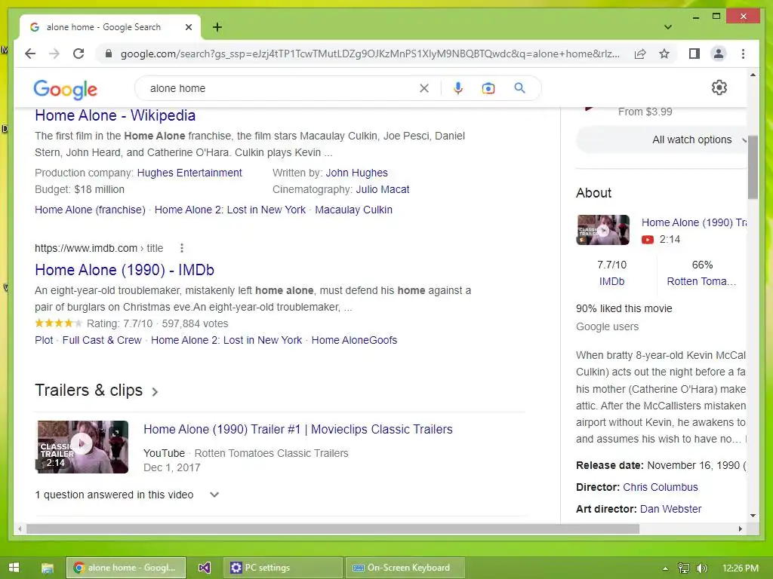The height and width of the screenshot is (579, 773).
Task: Open the Julio Macat link
Action: tap(383, 189)
